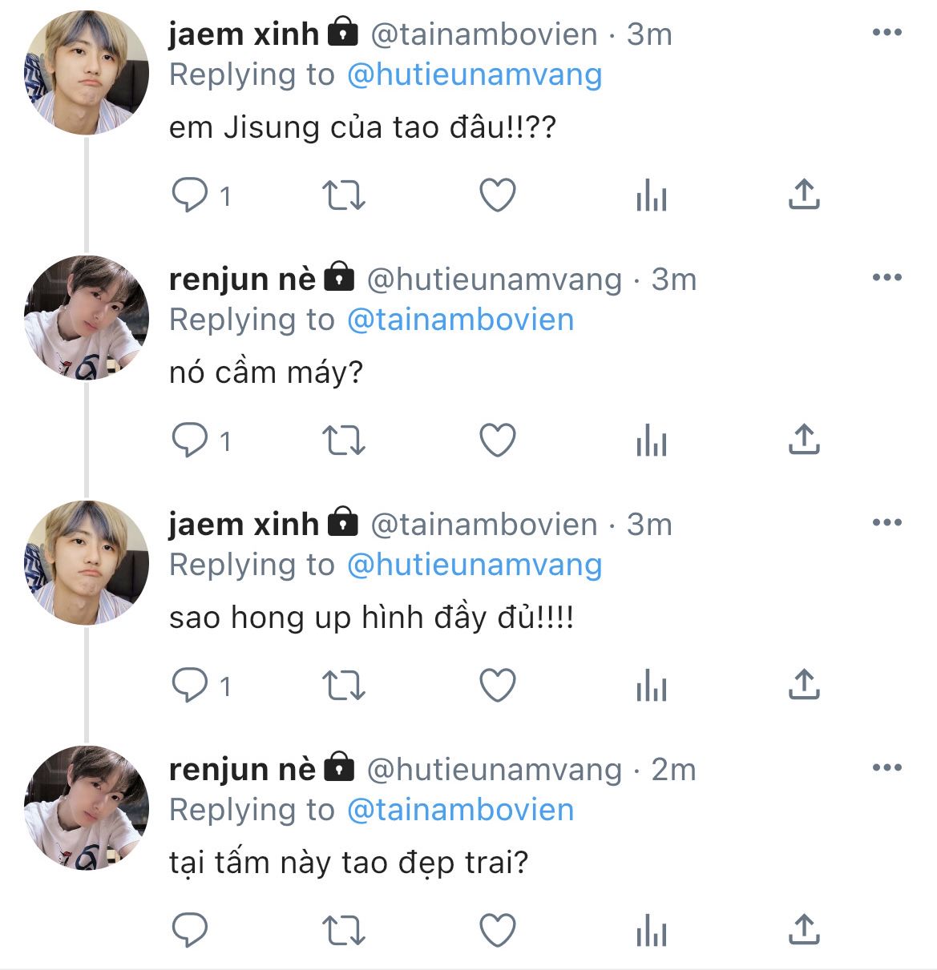Share the "em Jisung của tao đâu" tweet
937x970 pixels.
(x=804, y=195)
